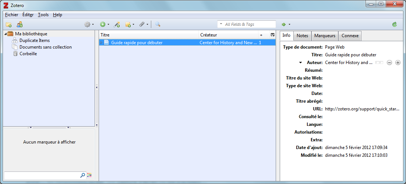Sort by the Titre column header
The height and width of the screenshot is (184, 406).
click(x=149, y=35)
